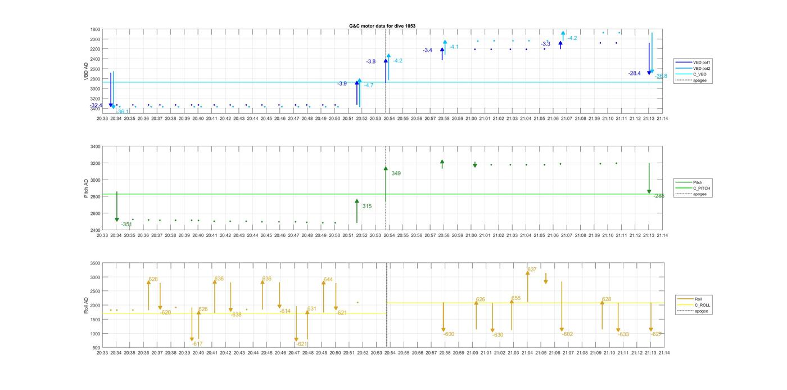787x390 pixels.
Task: Click the '-28.4' VBD data label
Action: click(635, 73)
